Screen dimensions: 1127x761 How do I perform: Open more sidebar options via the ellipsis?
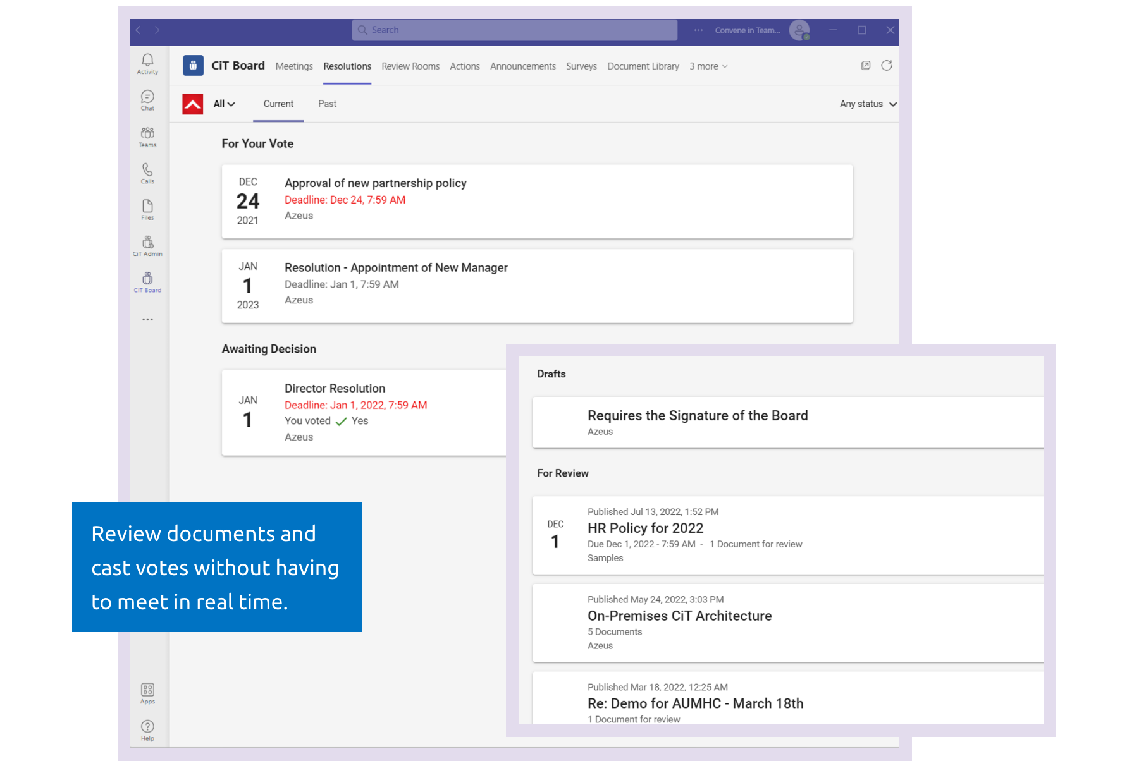click(x=147, y=319)
